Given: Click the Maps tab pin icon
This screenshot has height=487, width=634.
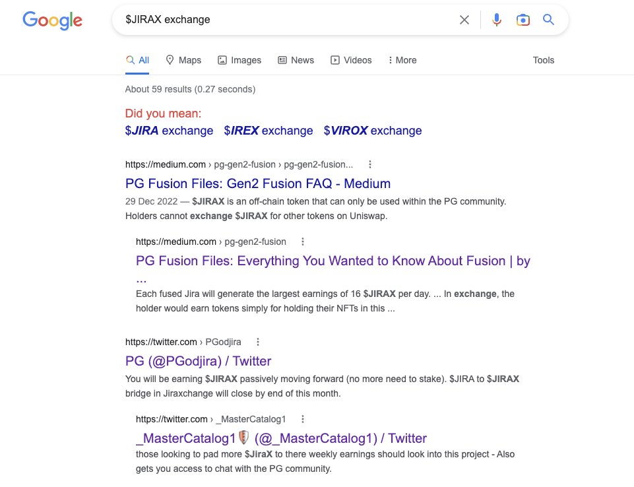Looking at the screenshot, I should pyautogui.click(x=170, y=60).
